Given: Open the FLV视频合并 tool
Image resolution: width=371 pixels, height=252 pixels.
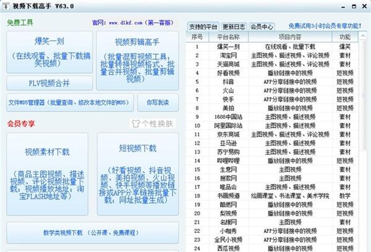Looking at the screenshot, I should pos(49,83).
